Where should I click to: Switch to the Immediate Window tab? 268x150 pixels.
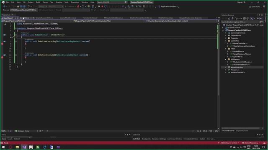pyautogui.click(x=191, y=139)
